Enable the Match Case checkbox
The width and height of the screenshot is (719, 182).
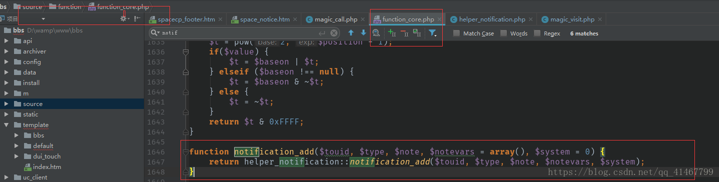456,33
